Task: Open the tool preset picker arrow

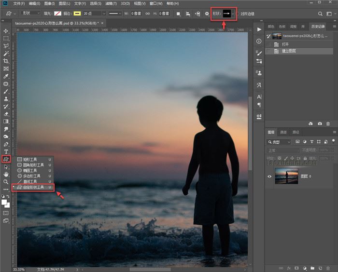Action: click(14, 14)
